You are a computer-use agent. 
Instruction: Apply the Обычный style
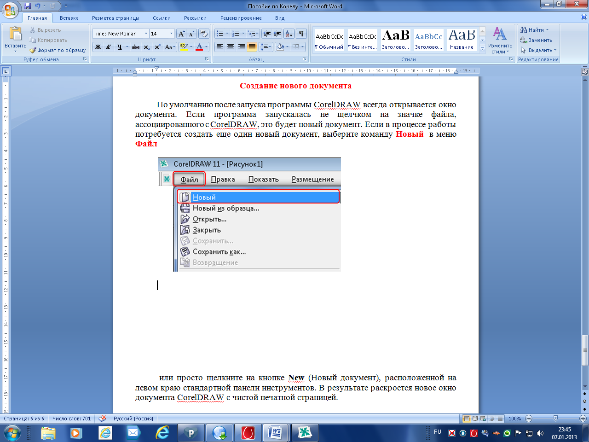(329, 41)
